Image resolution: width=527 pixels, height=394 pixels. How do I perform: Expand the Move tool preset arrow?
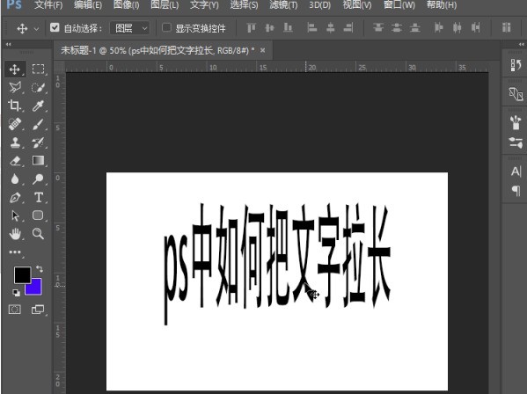coord(36,29)
